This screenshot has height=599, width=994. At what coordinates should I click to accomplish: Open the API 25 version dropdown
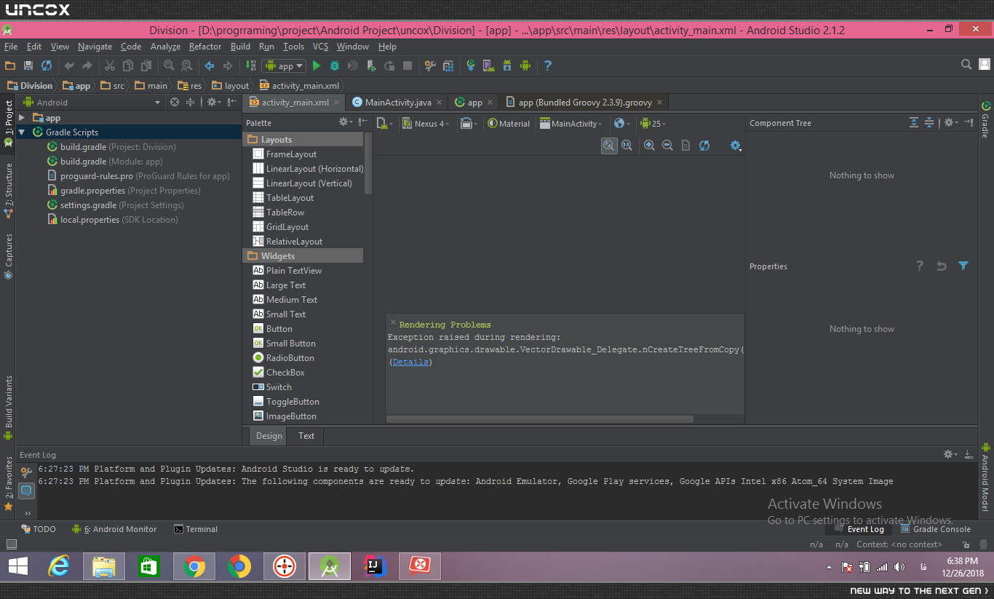tap(653, 124)
